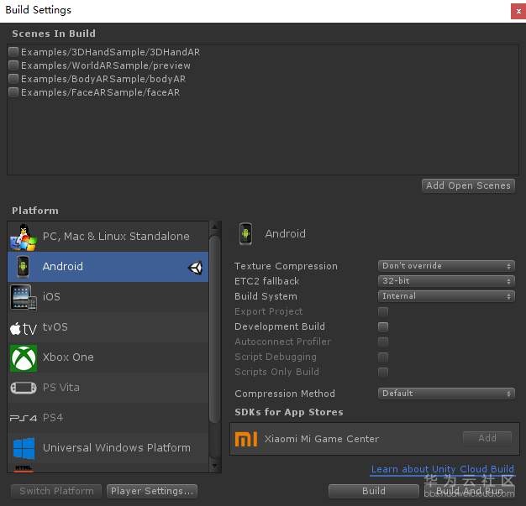Click the Unity logo marker on Android row

[x=195, y=268]
